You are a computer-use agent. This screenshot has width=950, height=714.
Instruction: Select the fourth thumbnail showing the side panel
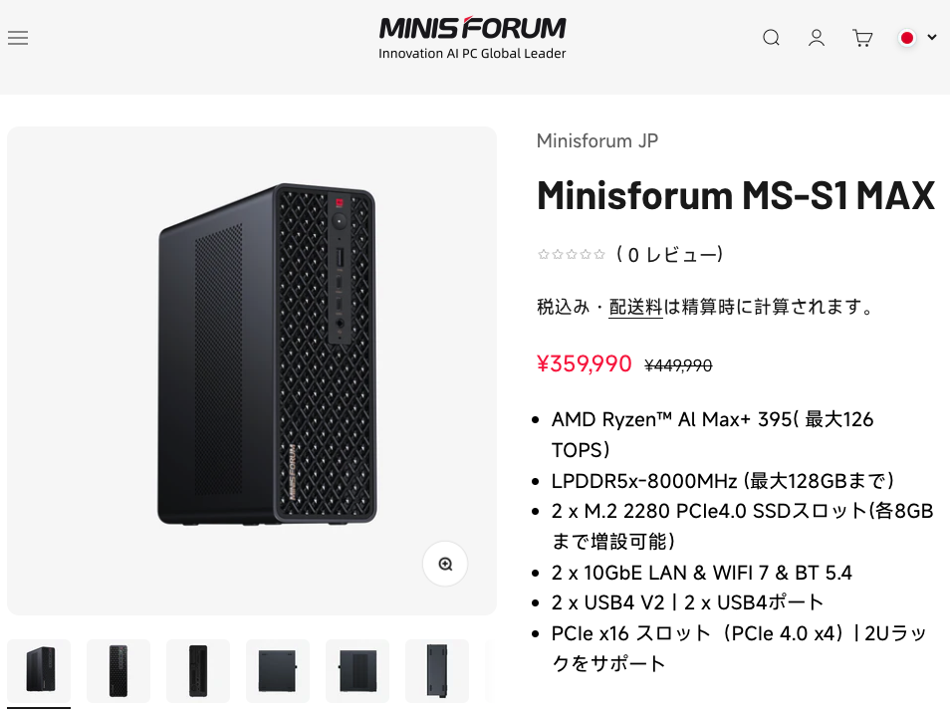278,671
